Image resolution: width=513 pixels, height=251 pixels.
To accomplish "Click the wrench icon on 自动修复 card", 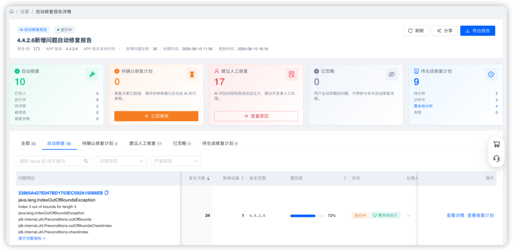I will (92, 74).
